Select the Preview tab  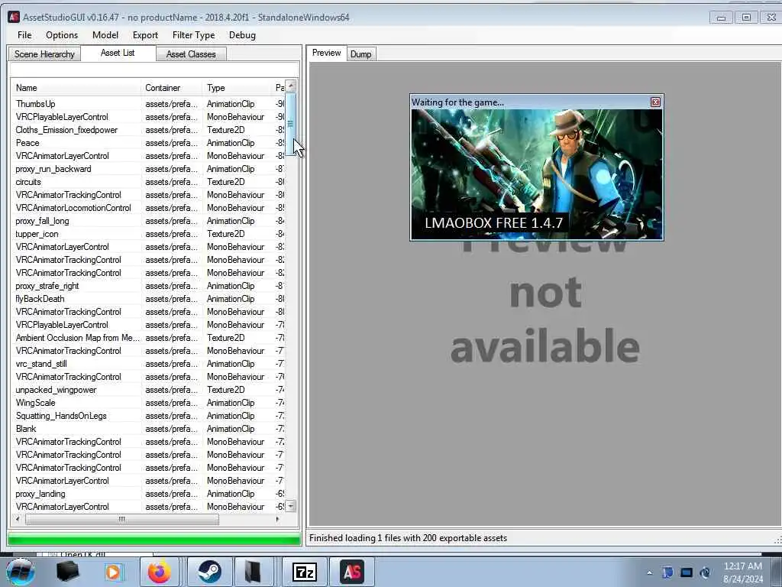pos(327,53)
